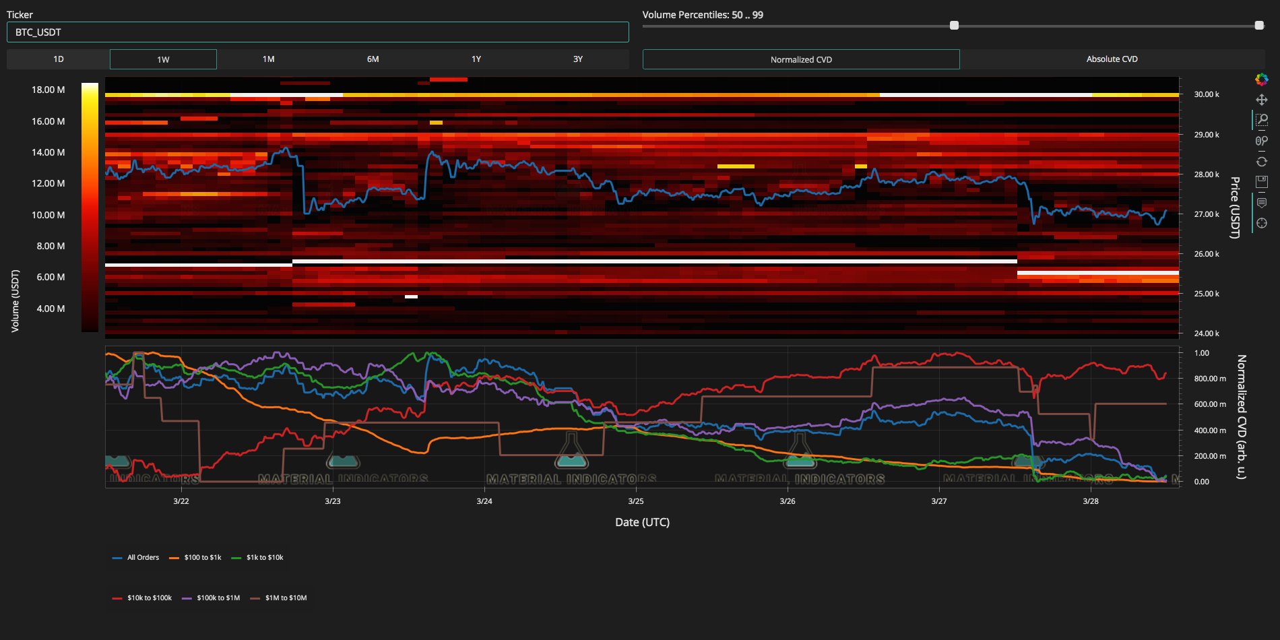Viewport: 1280px width, 640px height.
Task: Toggle the Hover tooltip tool
Action: pyautogui.click(x=1262, y=203)
